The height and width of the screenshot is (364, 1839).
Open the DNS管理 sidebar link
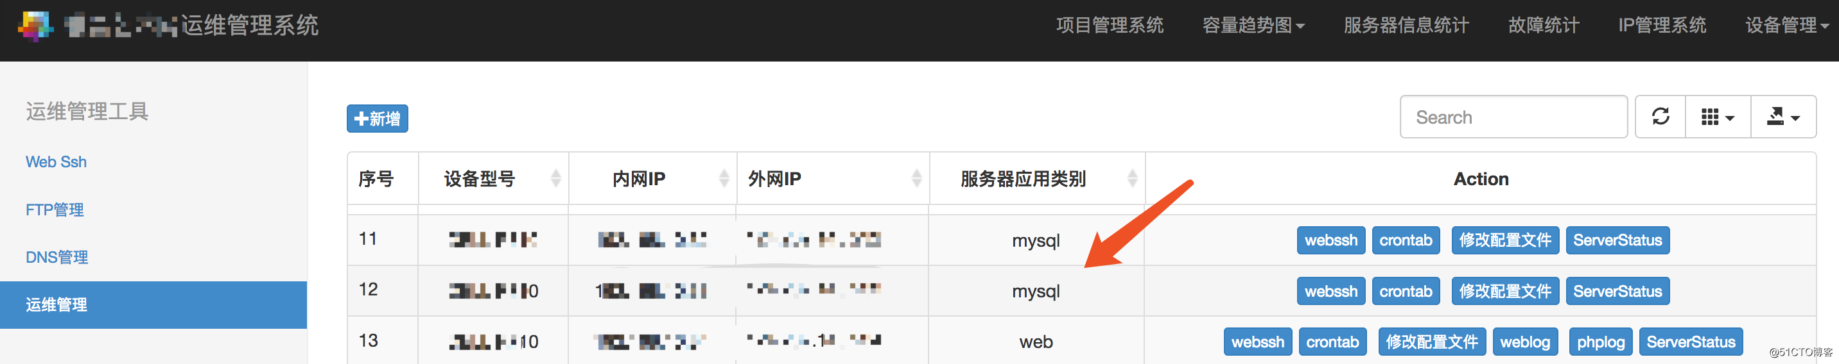[57, 257]
